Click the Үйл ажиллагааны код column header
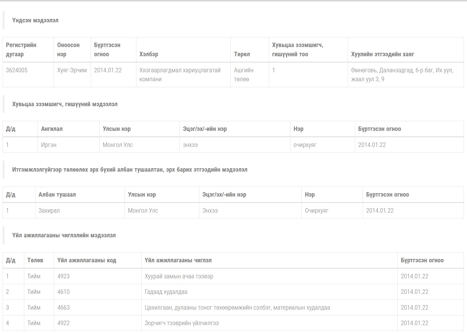467x333 pixels. [87, 260]
